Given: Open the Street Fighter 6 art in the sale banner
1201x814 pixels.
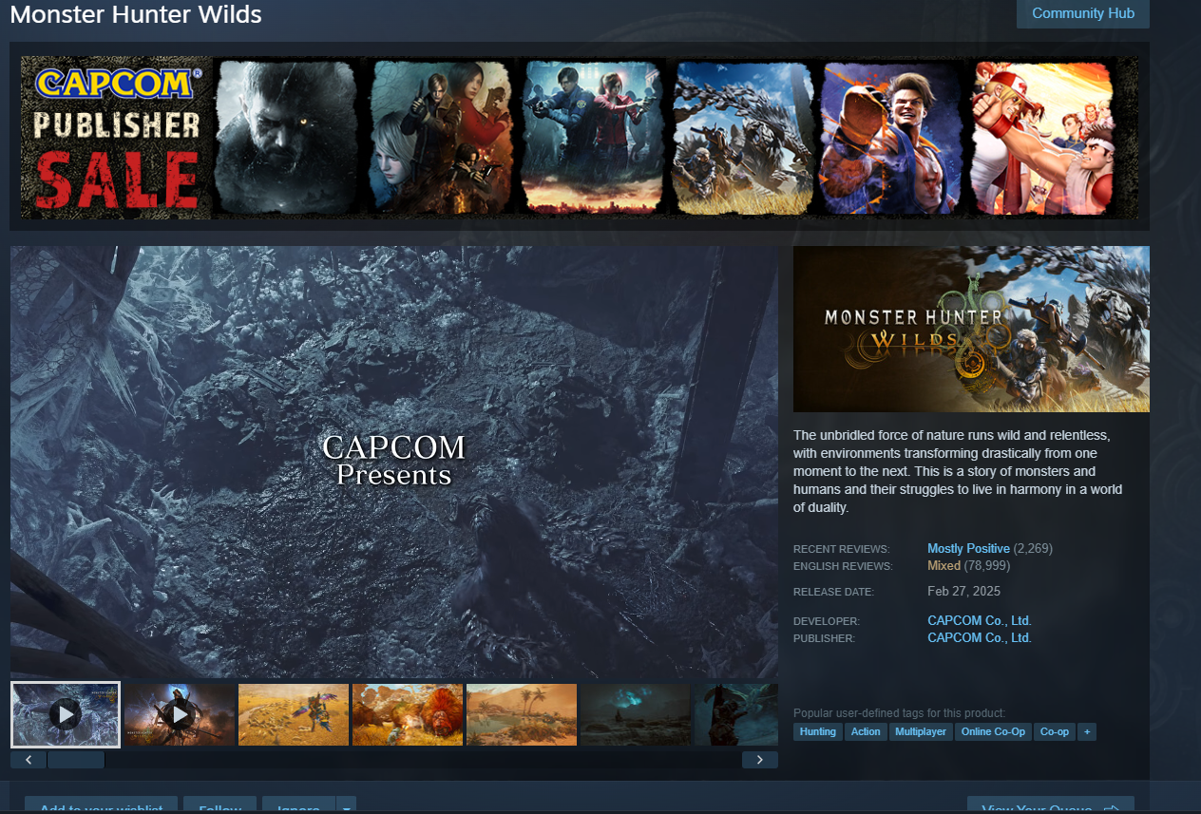Looking at the screenshot, I should 893,138.
